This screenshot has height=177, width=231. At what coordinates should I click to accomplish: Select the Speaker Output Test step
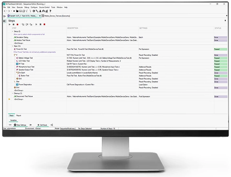[x=26, y=70]
